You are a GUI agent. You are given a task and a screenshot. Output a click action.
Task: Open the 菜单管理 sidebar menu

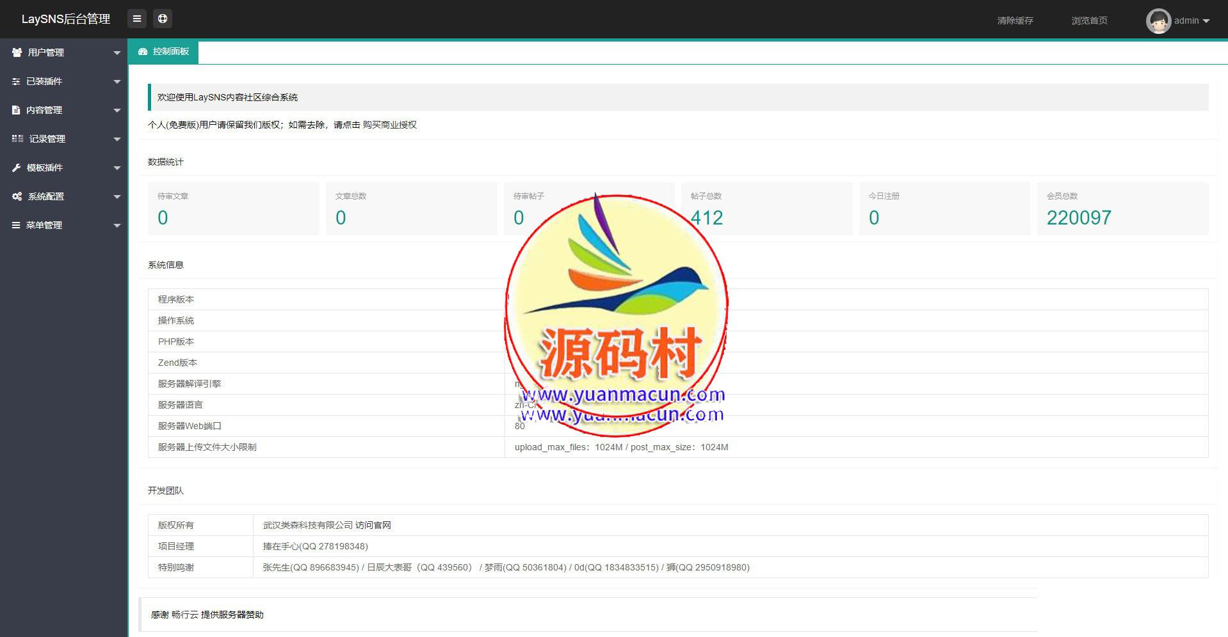[64, 225]
